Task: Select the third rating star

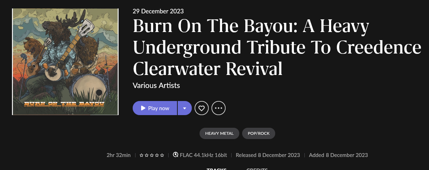Action: pos(152,155)
